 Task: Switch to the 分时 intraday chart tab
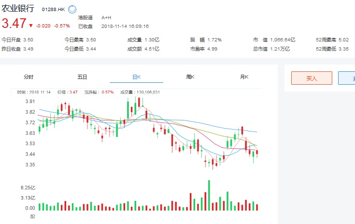point(29,77)
